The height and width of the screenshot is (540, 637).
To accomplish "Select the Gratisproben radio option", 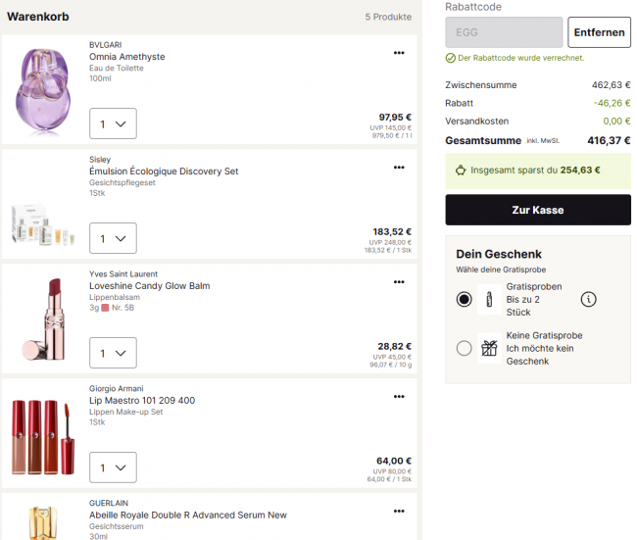I will pyautogui.click(x=464, y=300).
